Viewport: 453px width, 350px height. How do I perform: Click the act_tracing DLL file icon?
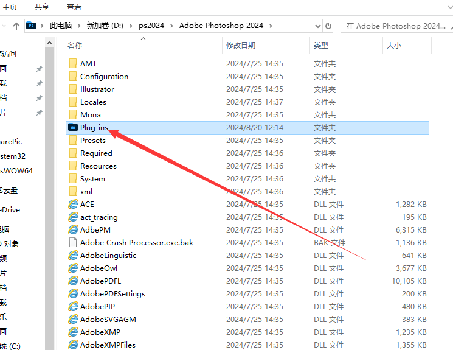point(73,217)
